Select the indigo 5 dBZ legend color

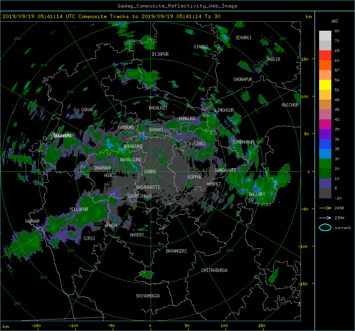coord(325,183)
